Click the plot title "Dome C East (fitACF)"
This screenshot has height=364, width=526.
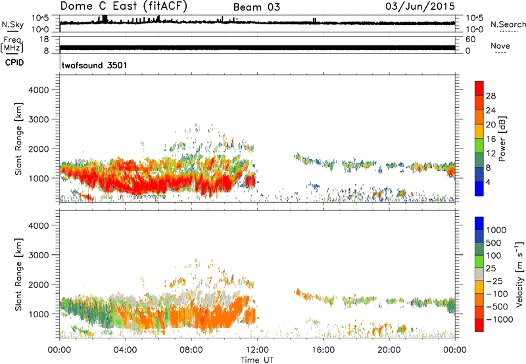[x=124, y=6]
